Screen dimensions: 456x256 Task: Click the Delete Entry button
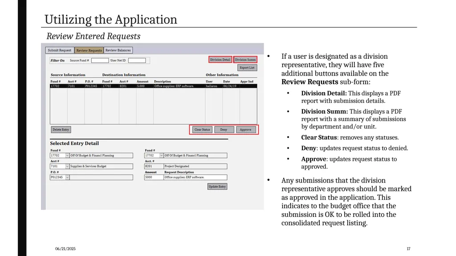[61, 130]
